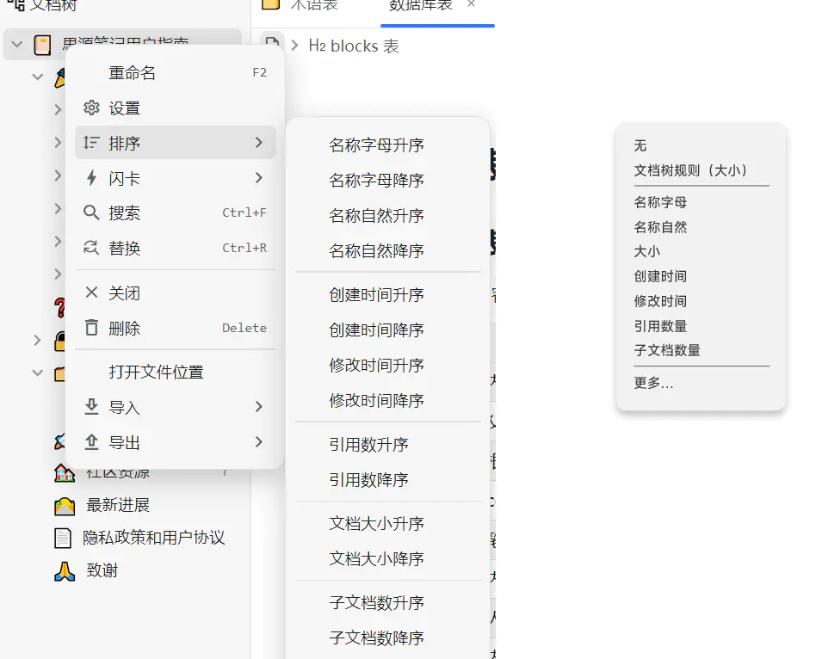Open the 最新进展 document
Image resolution: width=828 pixels, height=659 pixels.
pos(118,505)
